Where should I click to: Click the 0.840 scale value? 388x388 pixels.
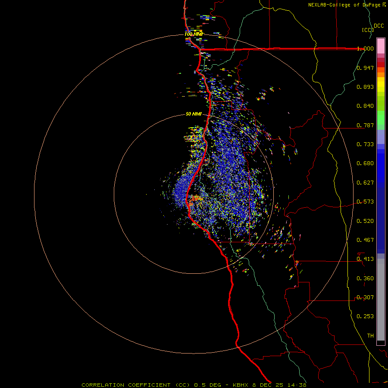[365, 106]
